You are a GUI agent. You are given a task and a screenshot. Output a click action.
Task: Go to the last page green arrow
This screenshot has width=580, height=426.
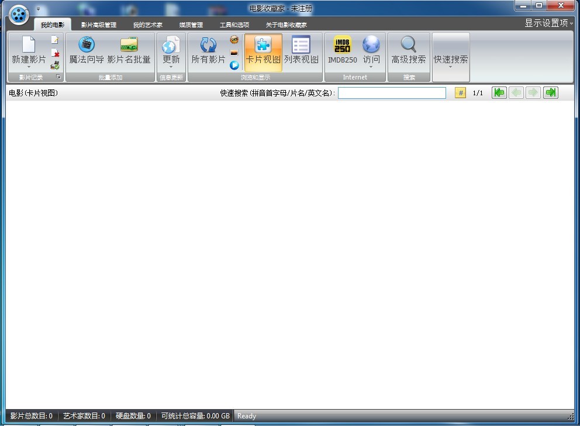coord(550,93)
